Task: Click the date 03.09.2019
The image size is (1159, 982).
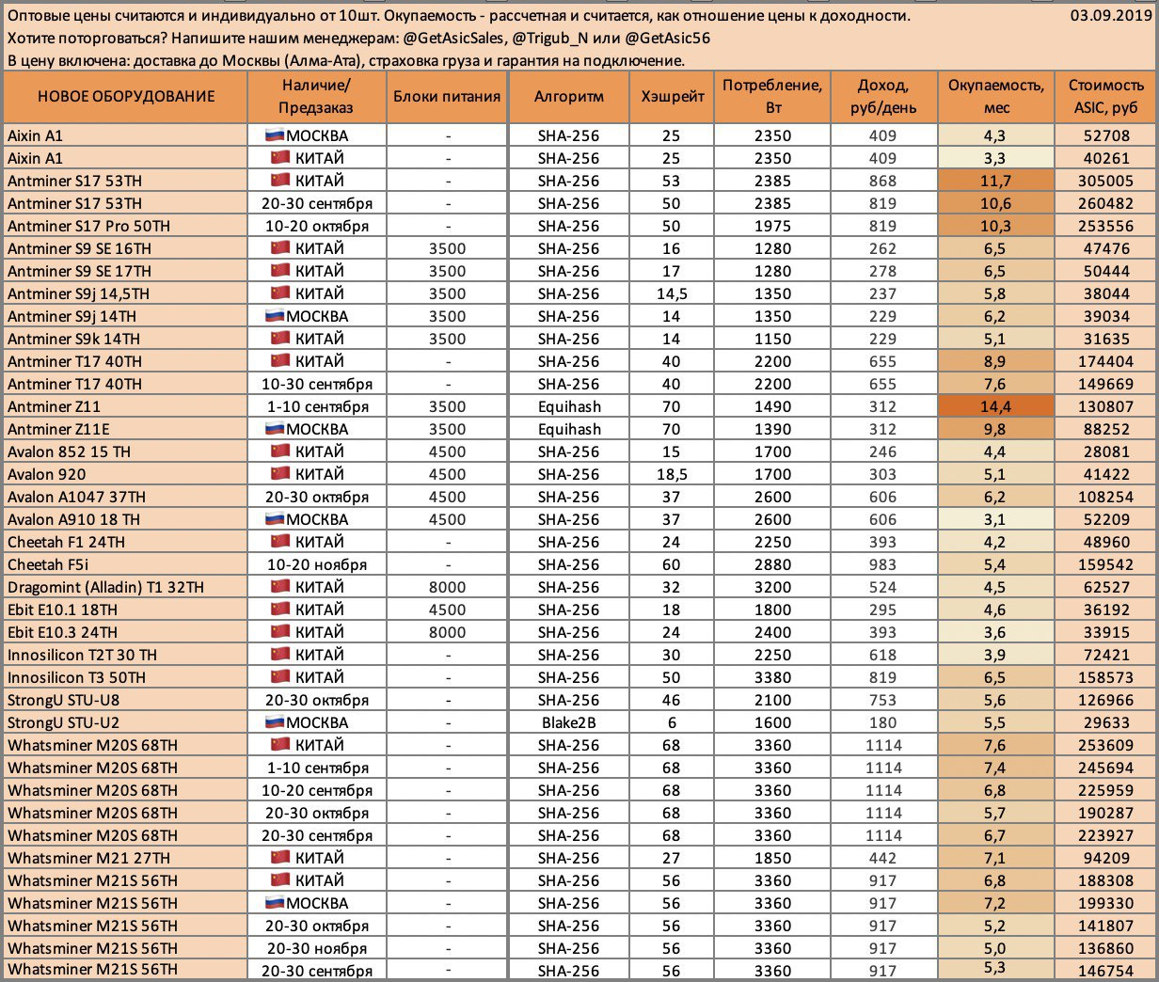Action: 1111,16
